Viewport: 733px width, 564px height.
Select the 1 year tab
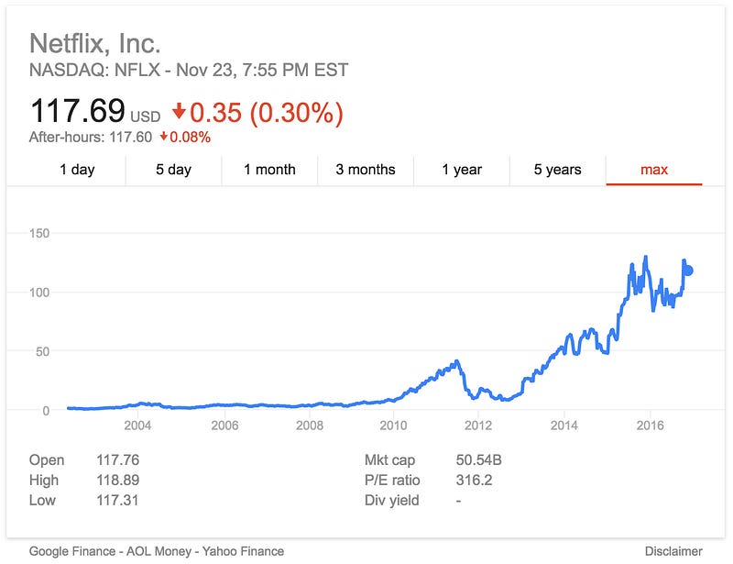(462, 170)
